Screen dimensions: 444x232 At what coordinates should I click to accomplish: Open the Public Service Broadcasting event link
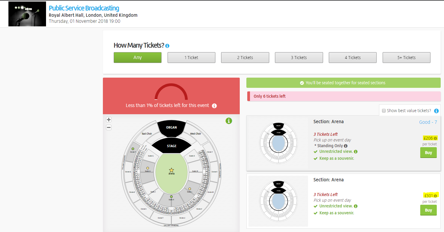pos(84,8)
